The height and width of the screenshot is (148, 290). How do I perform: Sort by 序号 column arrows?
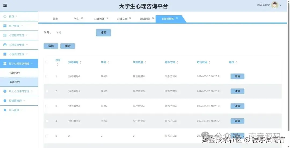click(57, 65)
